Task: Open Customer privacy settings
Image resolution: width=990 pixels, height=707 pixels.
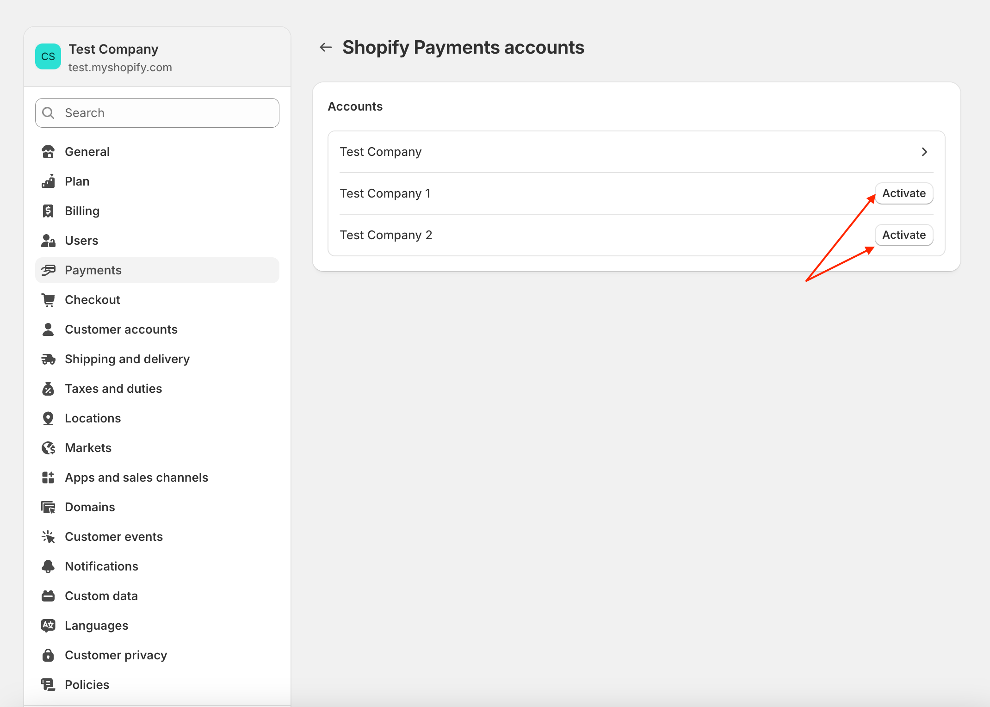Action: [x=157, y=655]
